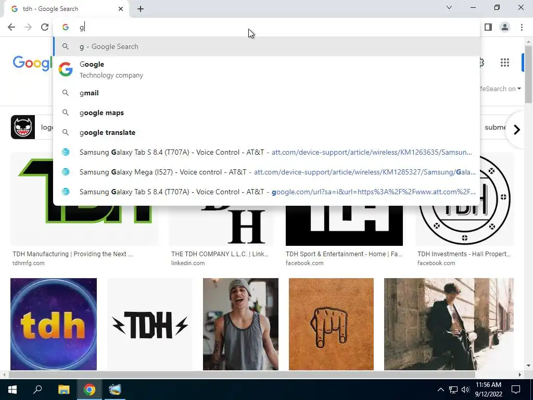Open the Galaxy Tab S 8.4 suggestion with google.com/url link
533x400 pixels.
[266, 192]
